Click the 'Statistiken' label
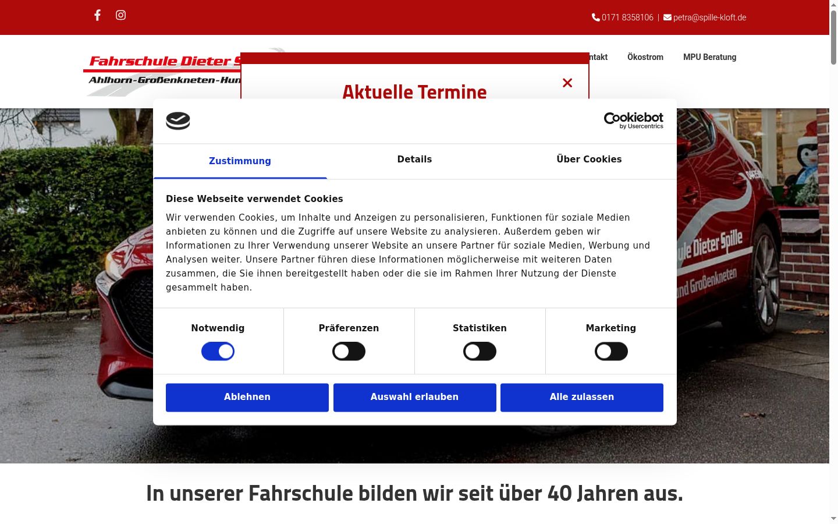 point(480,328)
